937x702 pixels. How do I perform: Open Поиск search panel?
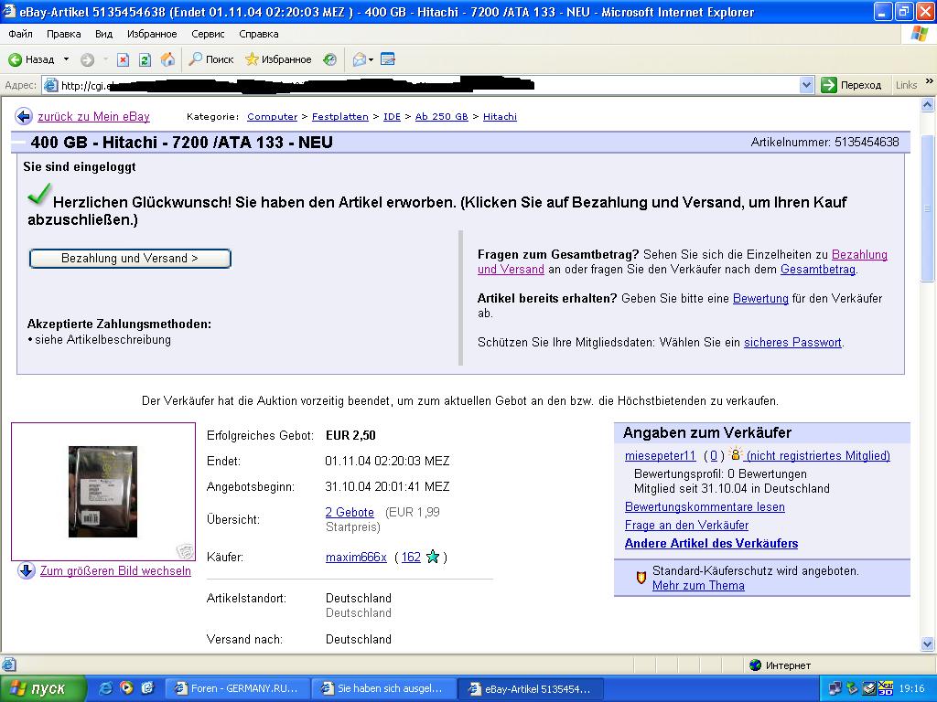click(x=211, y=59)
